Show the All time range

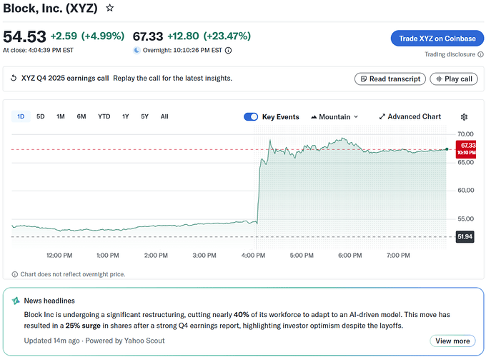pos(164,116)
